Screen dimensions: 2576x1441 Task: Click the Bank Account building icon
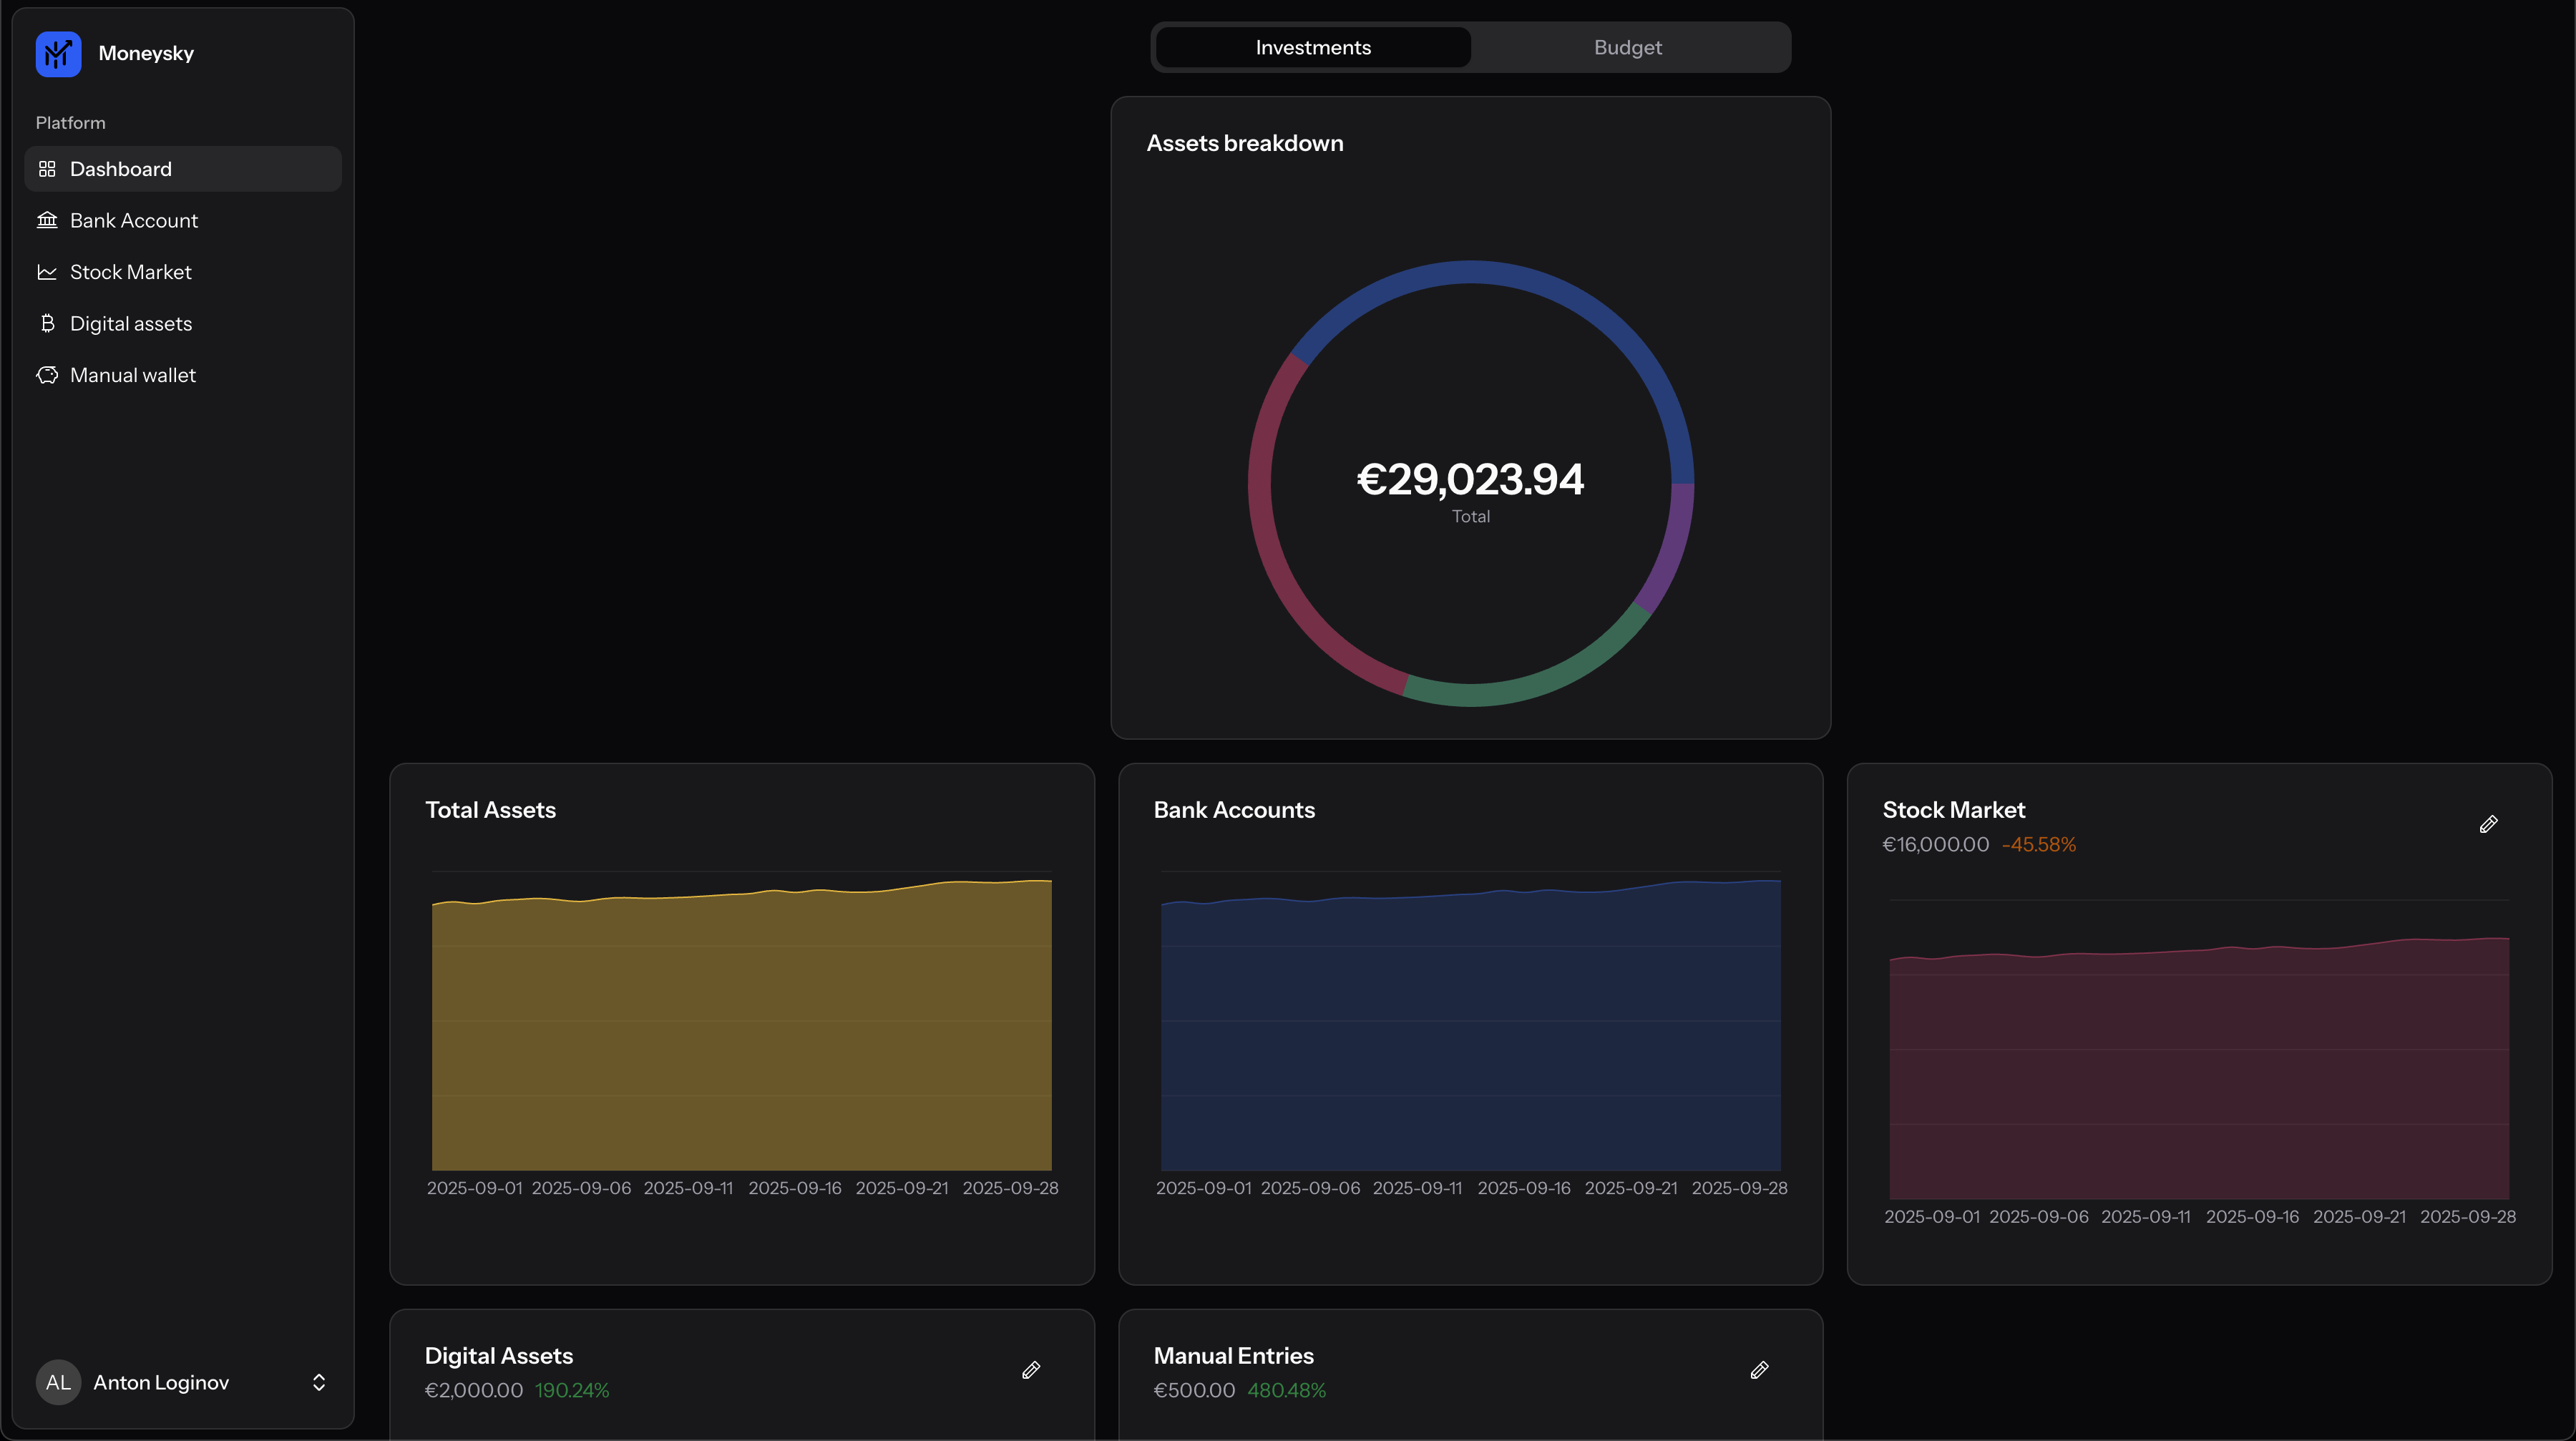tap(47, 220)
